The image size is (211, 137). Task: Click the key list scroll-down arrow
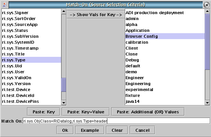point(64,103)
